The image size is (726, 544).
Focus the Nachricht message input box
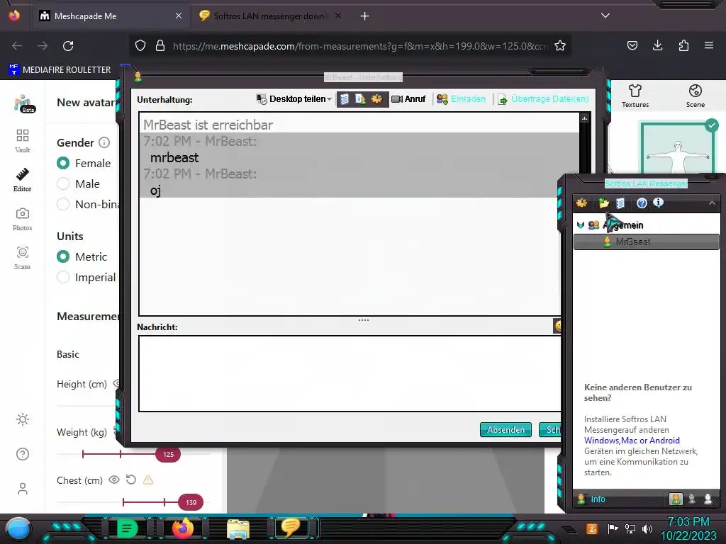point(350,373)
